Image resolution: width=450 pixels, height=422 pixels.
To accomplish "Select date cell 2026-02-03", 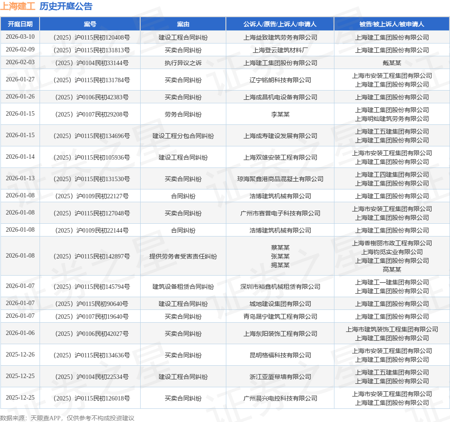I will point(20,62).
